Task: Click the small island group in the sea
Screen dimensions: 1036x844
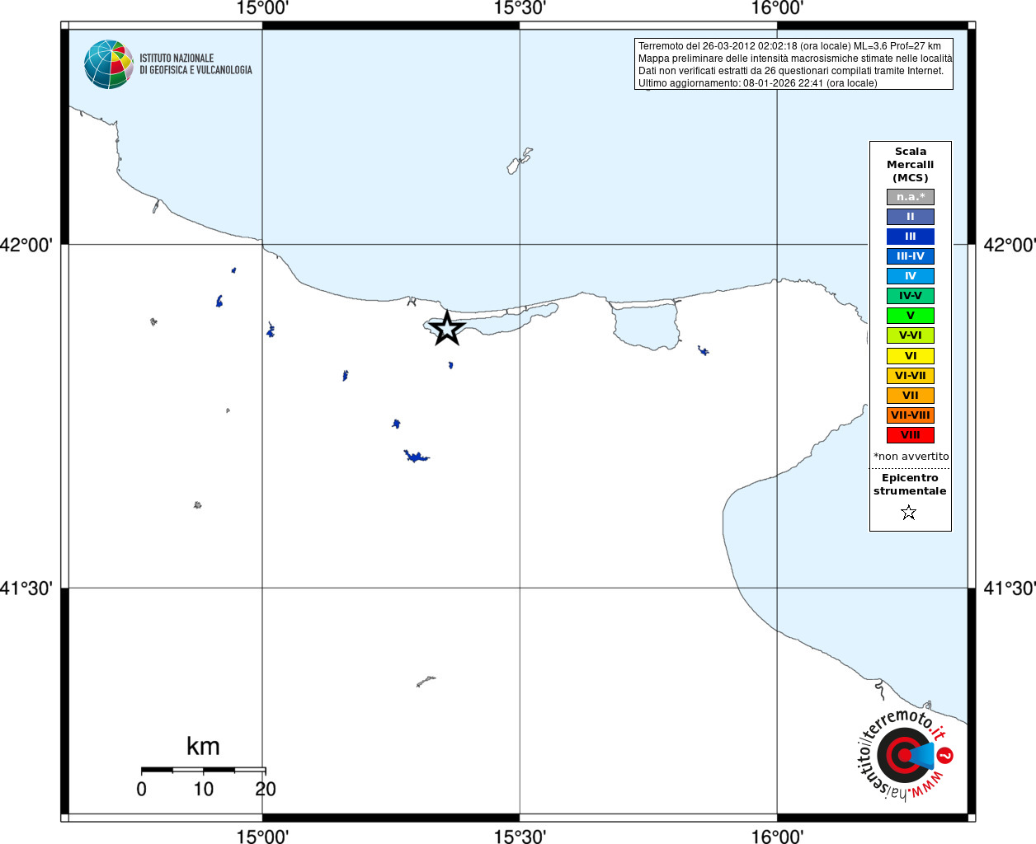Action: coord(520,160)
